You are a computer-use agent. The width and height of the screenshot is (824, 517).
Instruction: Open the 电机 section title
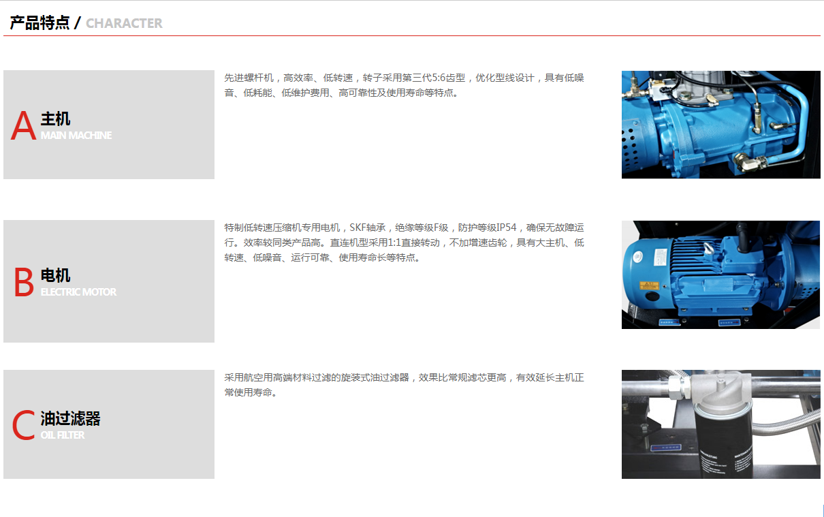point(55,276)
